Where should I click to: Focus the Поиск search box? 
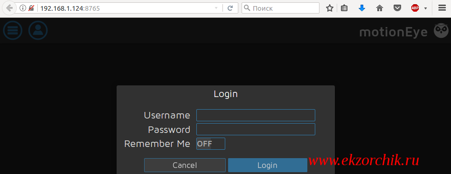280,8
